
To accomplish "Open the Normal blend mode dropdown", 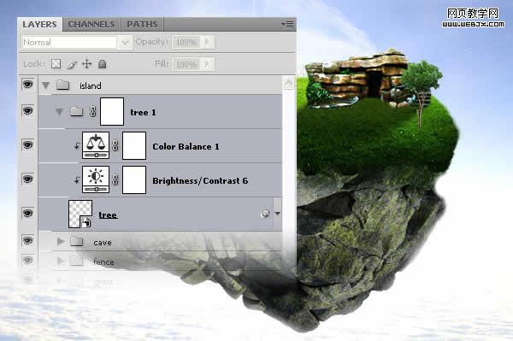I will pos(125,42).
